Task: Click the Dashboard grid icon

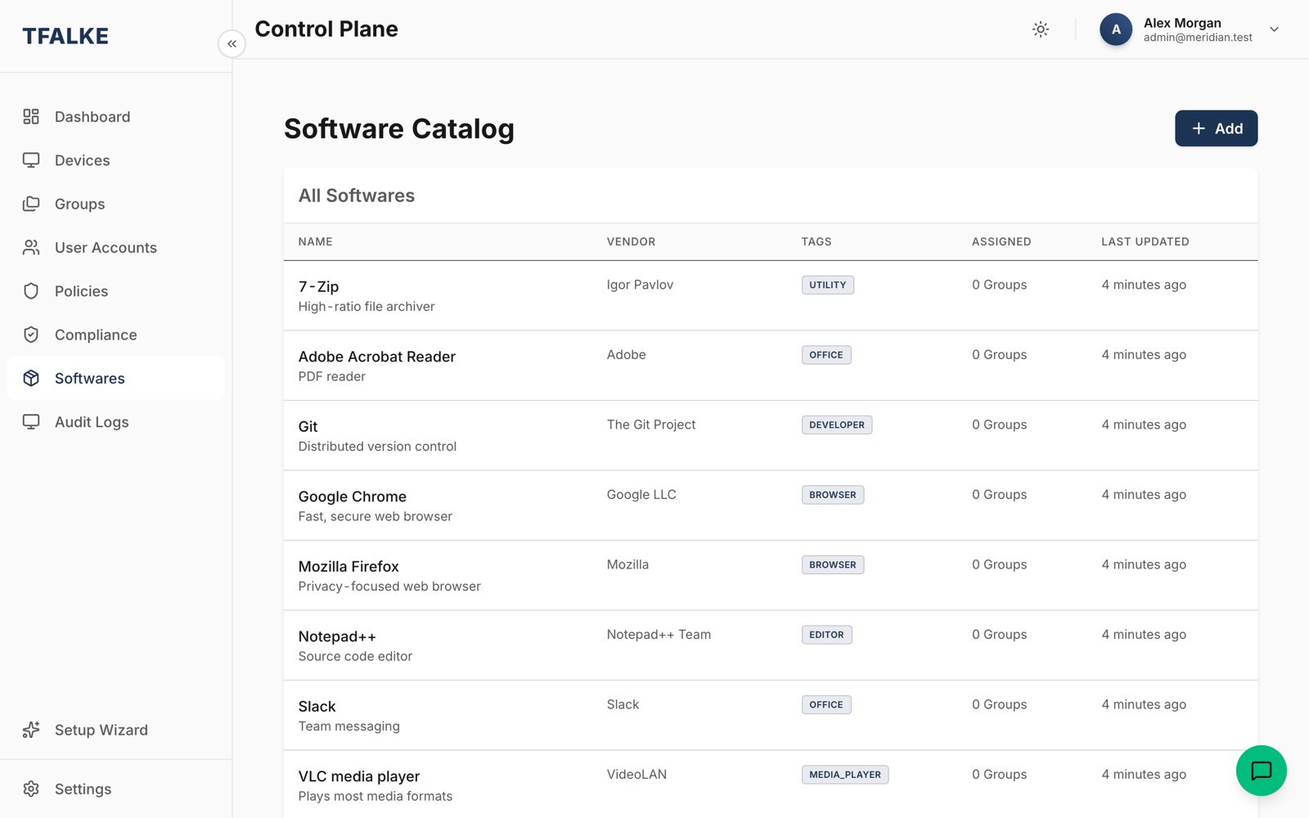Action: pyautogui.click(x=31, y=117)
